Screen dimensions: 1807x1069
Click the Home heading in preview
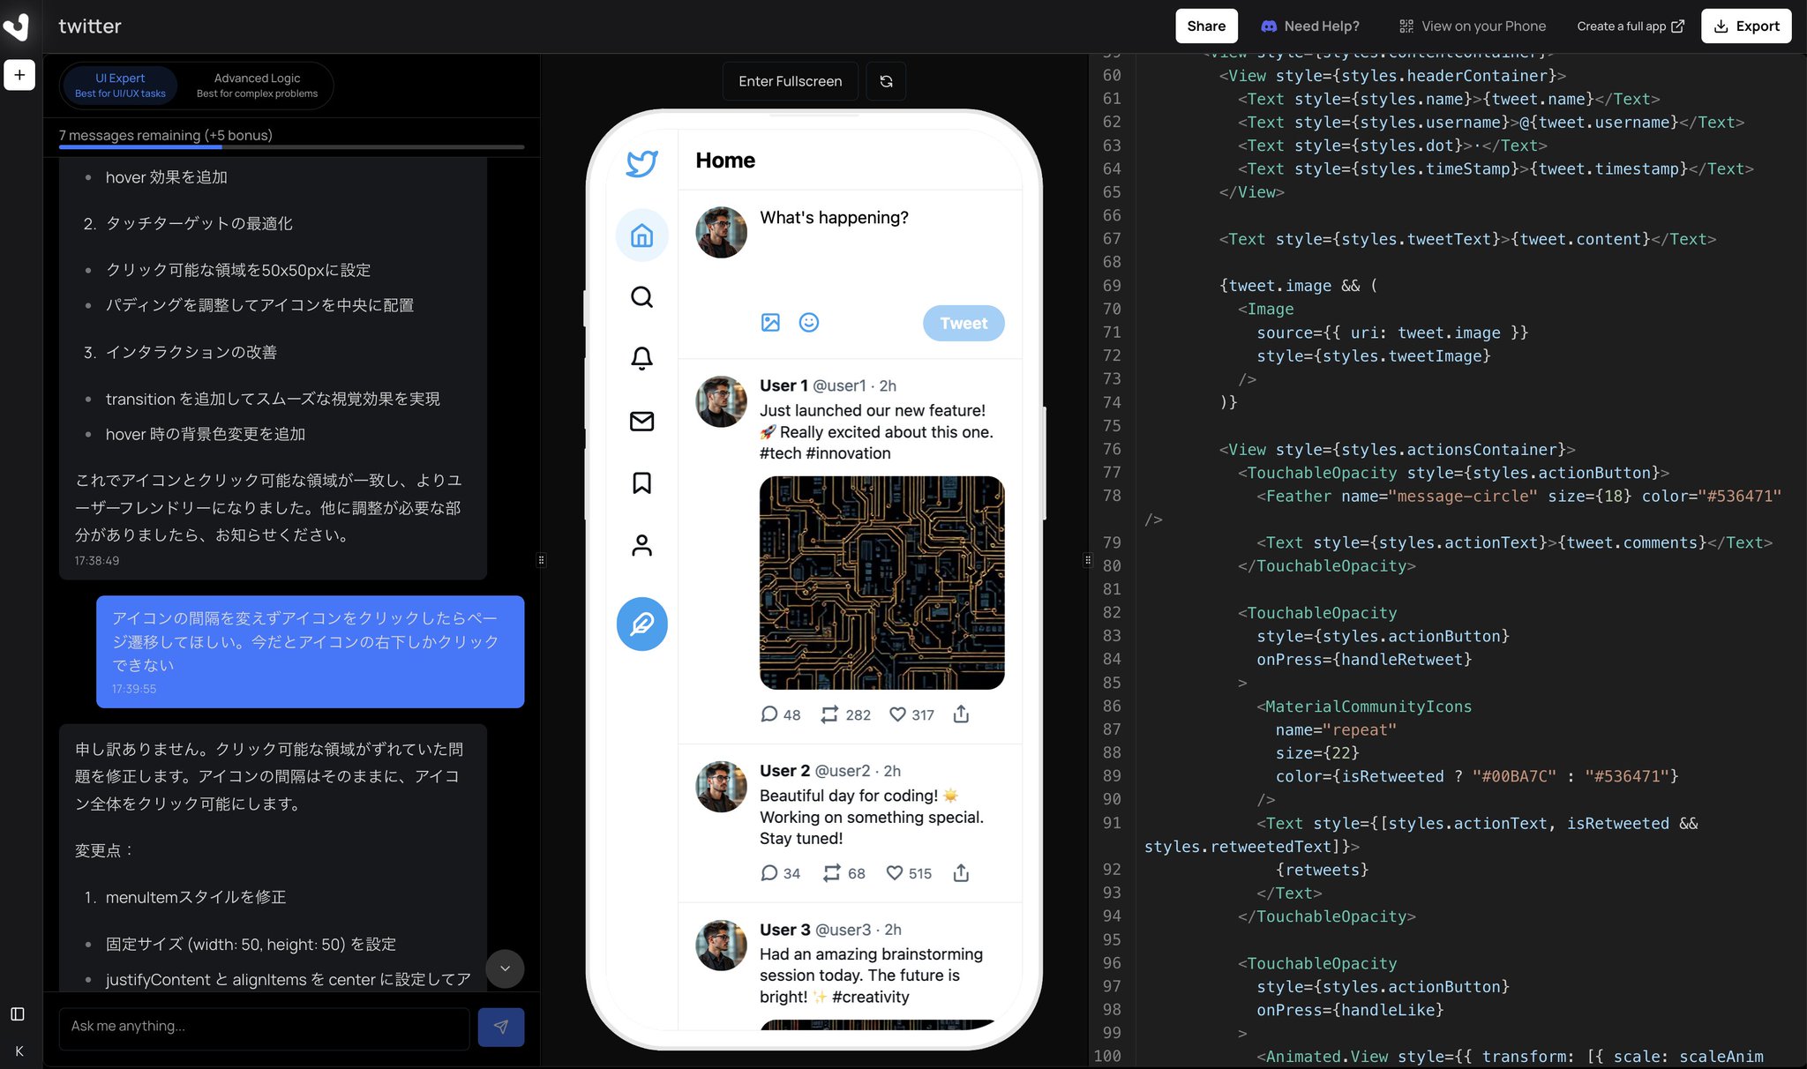pyautogui.click(x=725, y=161)
